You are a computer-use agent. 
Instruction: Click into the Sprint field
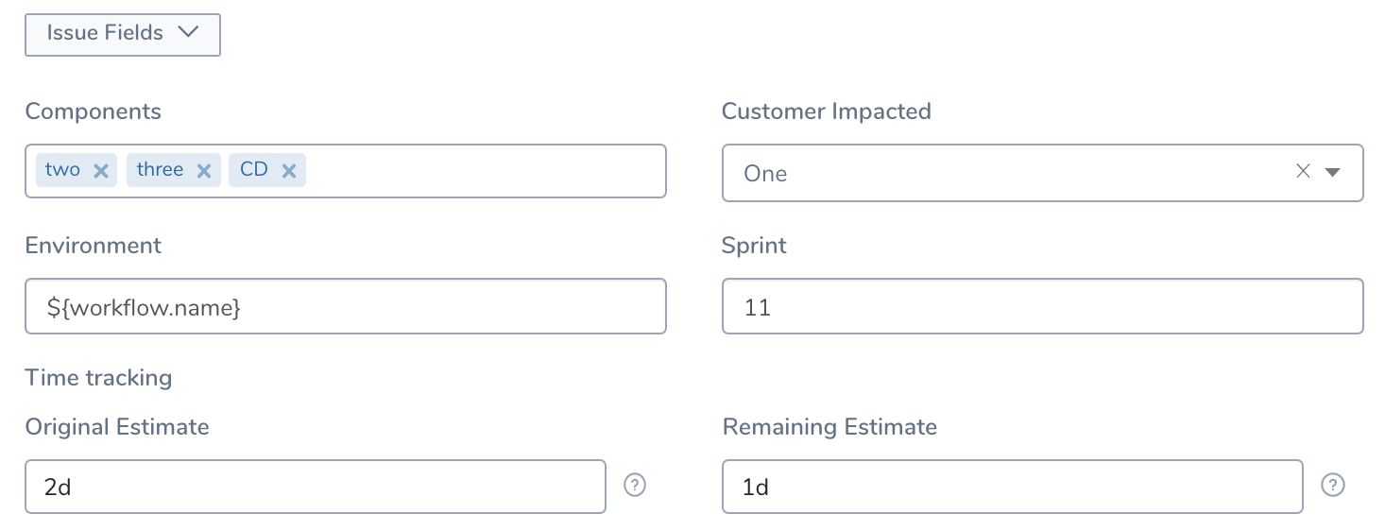pyautogui.click(x=1042, y=306)
